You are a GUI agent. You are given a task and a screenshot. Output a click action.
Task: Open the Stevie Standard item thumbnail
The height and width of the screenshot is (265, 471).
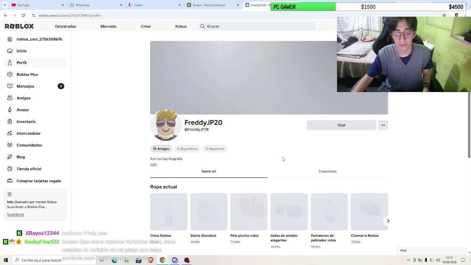coord(209,212)
